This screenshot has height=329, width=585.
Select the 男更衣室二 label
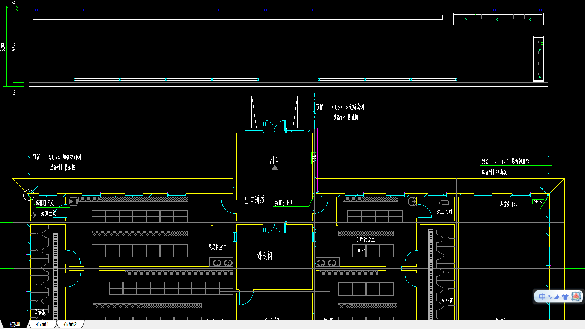point(217,247)
